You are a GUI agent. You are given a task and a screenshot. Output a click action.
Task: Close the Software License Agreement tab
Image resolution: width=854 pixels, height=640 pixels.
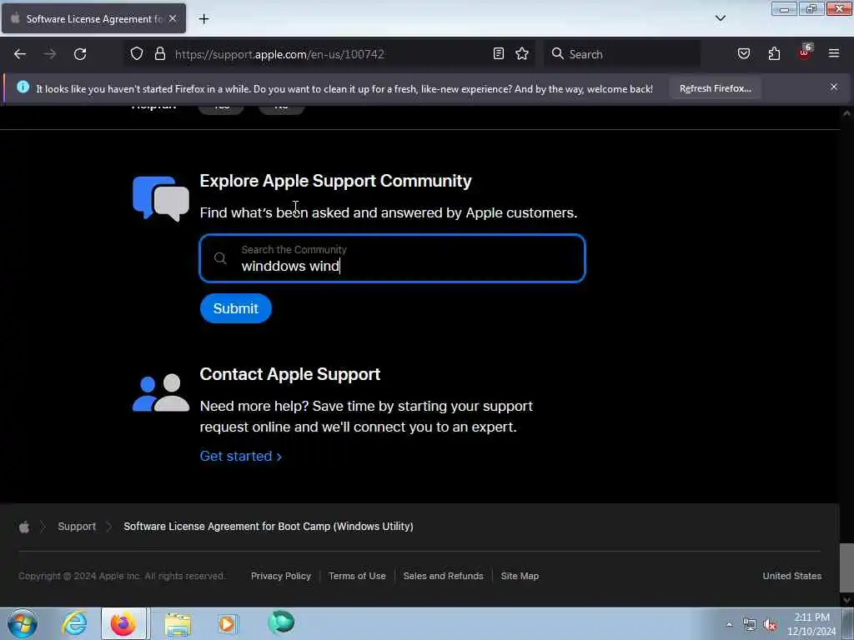pos(173,18)
